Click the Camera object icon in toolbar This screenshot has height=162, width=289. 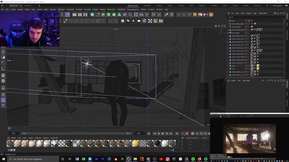click(x=141, y=14)
